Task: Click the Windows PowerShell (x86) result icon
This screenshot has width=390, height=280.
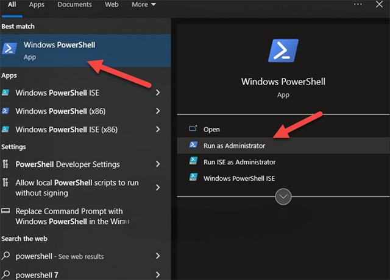Action: (5, 111)
